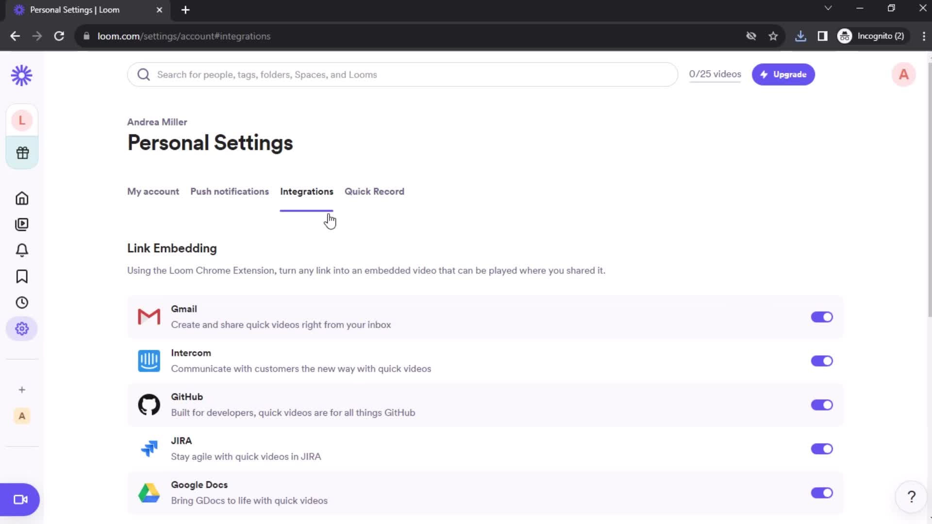The image size is (932, 524).
Task: Bookmark this page with the star icon
Action: click(x=773, y=36)
